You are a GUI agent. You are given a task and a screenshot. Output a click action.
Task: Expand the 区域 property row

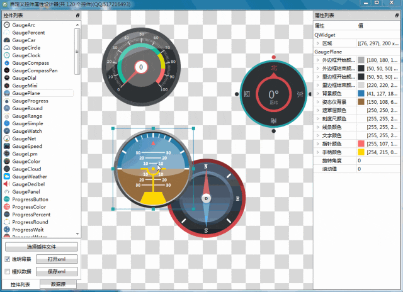318,43
